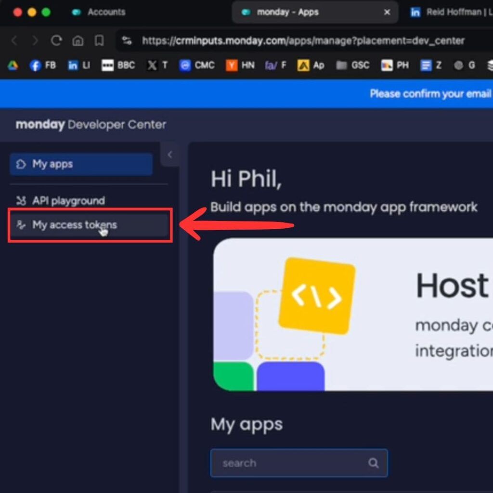The image size is (493, 493).
Task: Click the URL address bar
Action: (304, 40)
